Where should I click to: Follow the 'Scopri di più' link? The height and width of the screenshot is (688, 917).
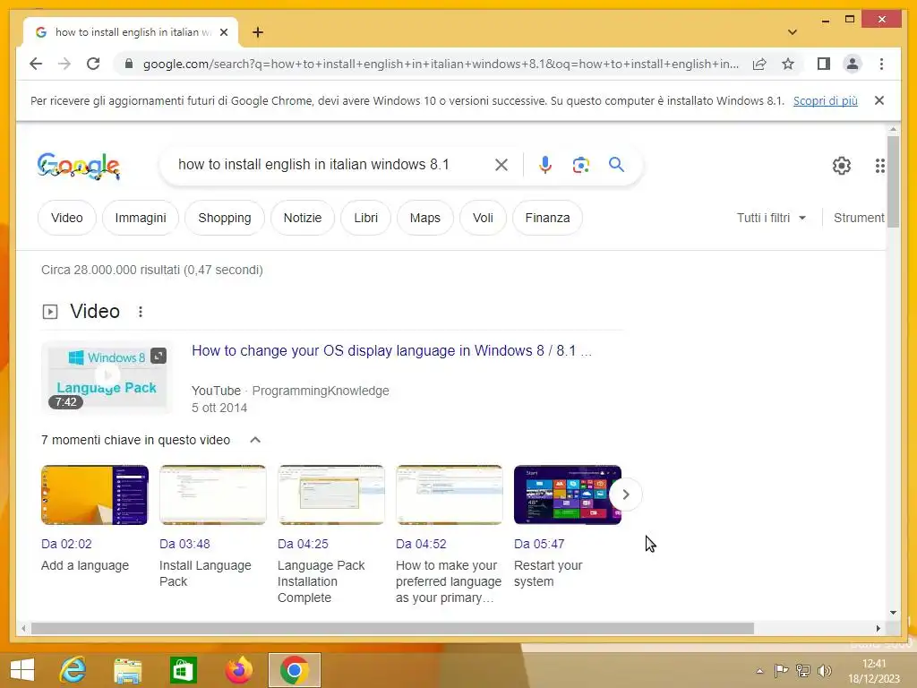coord(825,100)
